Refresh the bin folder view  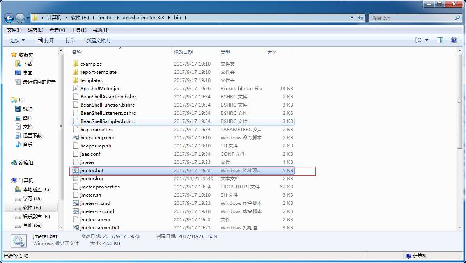pos(360,18)
